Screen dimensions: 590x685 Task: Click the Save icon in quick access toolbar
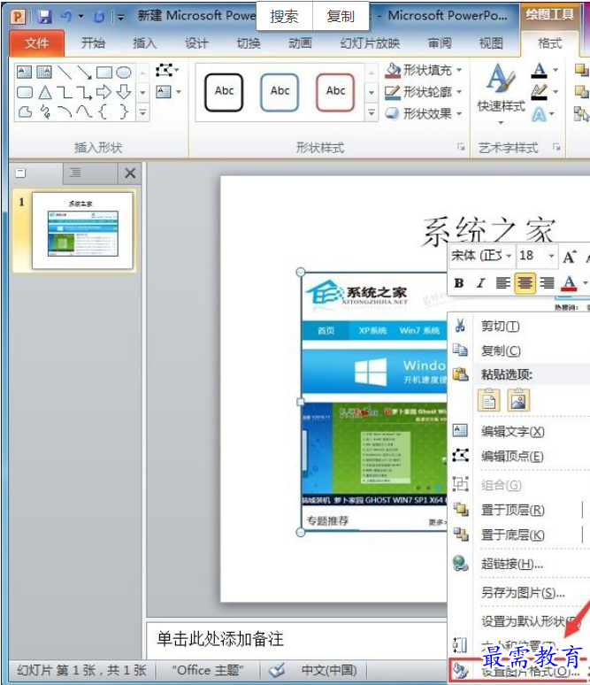44,17
